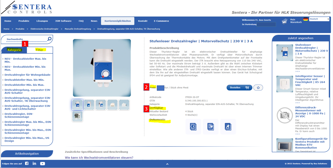The width and height of the screenshot is (333, 168).
Task: Go to Produkte in the breadcrumb
Action: pos(20,29)
